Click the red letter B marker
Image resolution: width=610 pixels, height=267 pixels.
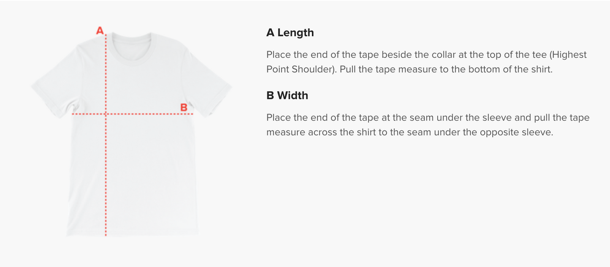184,107
